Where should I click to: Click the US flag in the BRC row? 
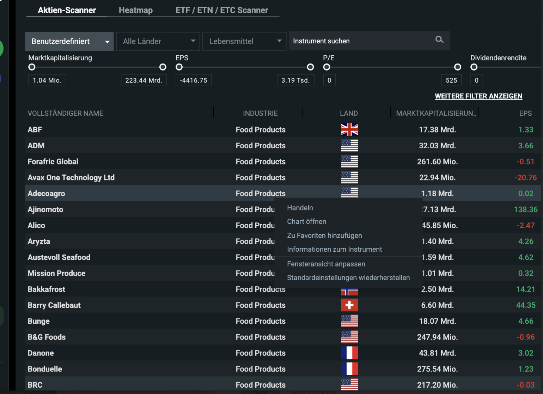[349, 384]
